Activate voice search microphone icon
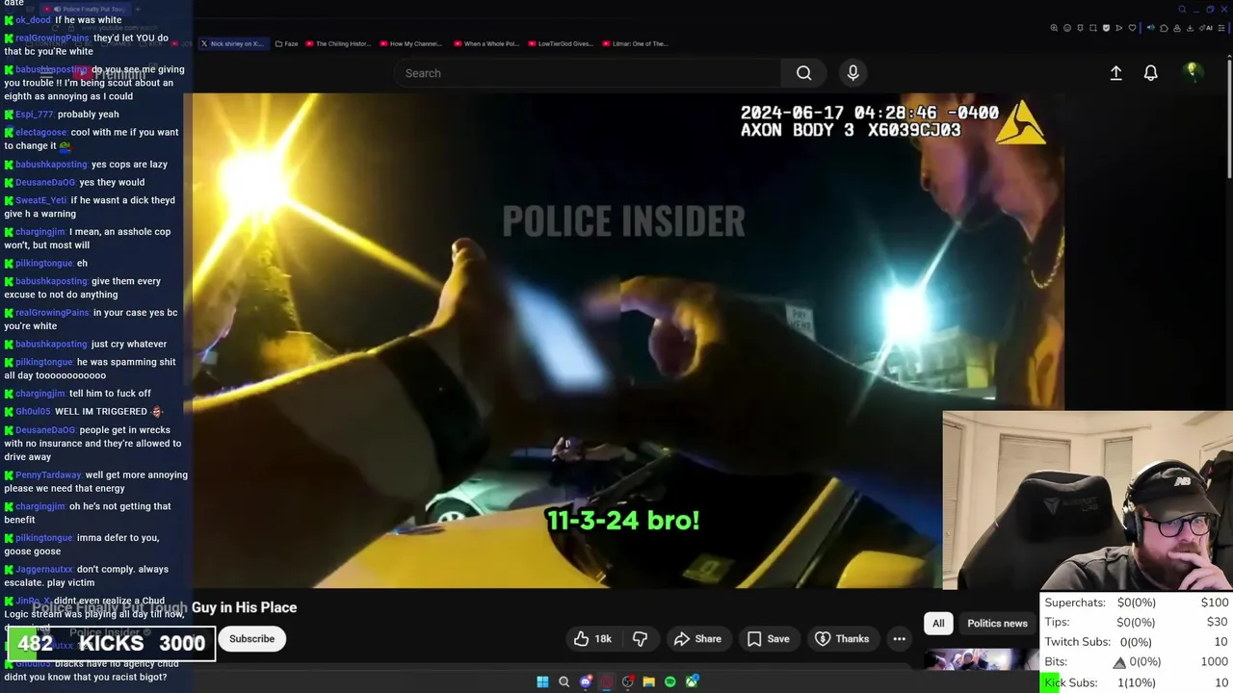 (x=853, y=73)
